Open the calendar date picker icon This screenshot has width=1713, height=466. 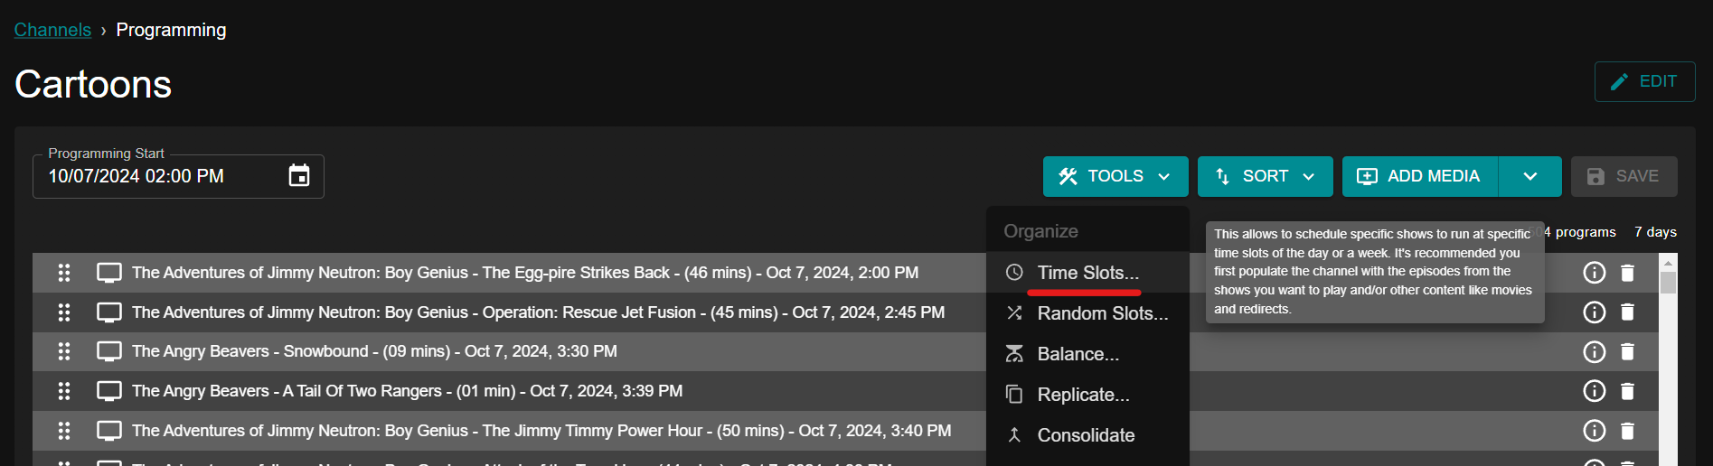(298, 176)
